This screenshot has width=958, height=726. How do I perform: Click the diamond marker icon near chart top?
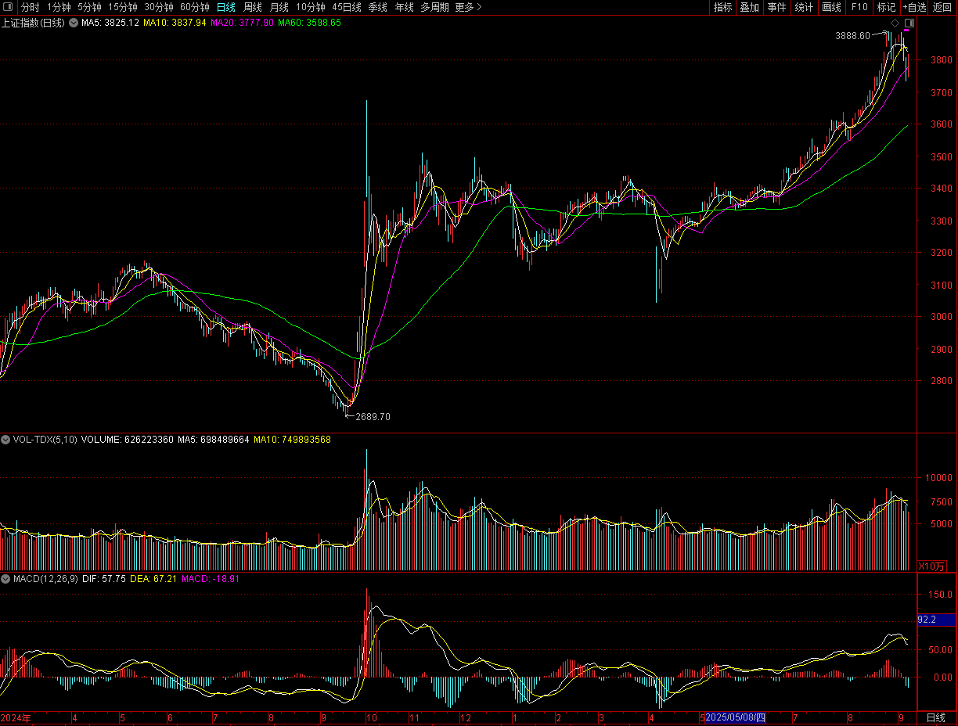[x=895, y=23]
